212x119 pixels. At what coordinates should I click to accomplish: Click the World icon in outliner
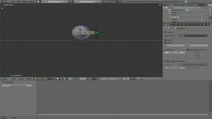pyautogui.click(x=170, y=12)
